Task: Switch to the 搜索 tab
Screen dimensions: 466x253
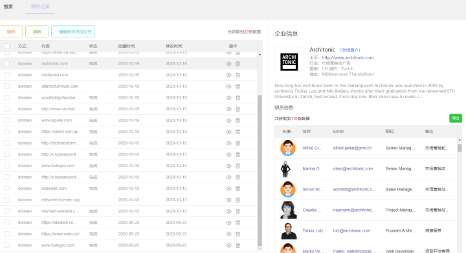Action: tap(8, 6)
